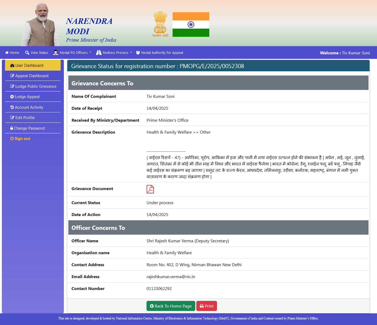
Task: Click the Grievance Concerns To section header
Action: coord(218,83)
